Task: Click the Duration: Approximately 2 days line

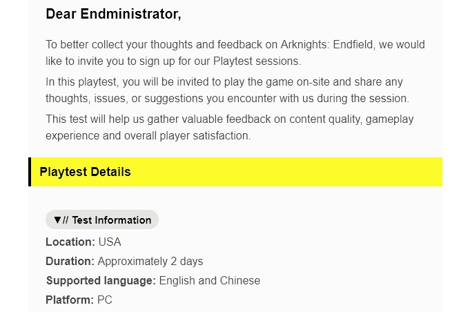Action: coord(124,262)
